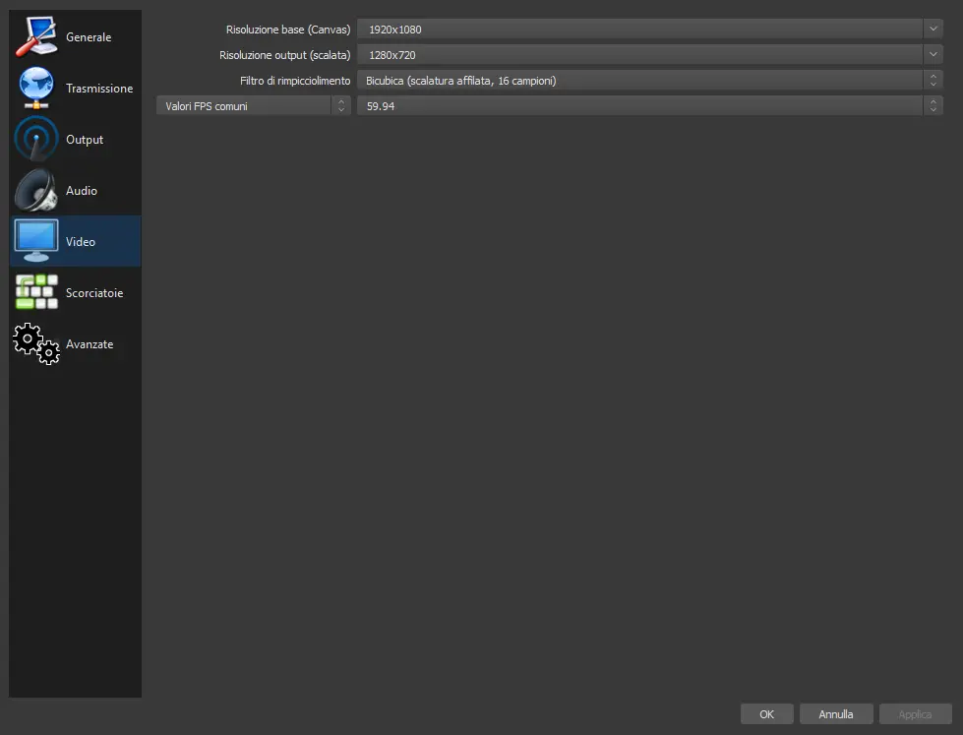This screenshot has height=735, width=963.
Task: Click the Output broadcast antenna icon
Action: click(x=36, y=139)
